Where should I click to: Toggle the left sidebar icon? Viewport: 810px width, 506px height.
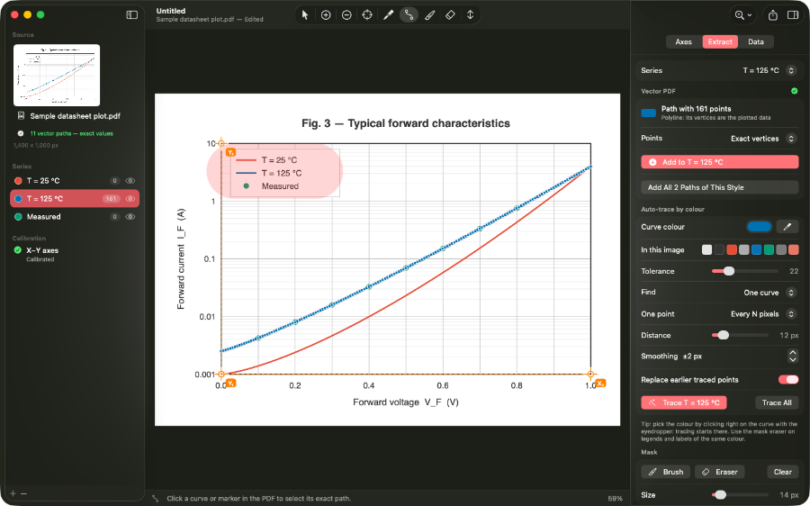(132, 15)
